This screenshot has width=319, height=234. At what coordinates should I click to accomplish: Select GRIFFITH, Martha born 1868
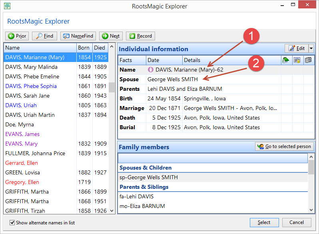[56, 201]
